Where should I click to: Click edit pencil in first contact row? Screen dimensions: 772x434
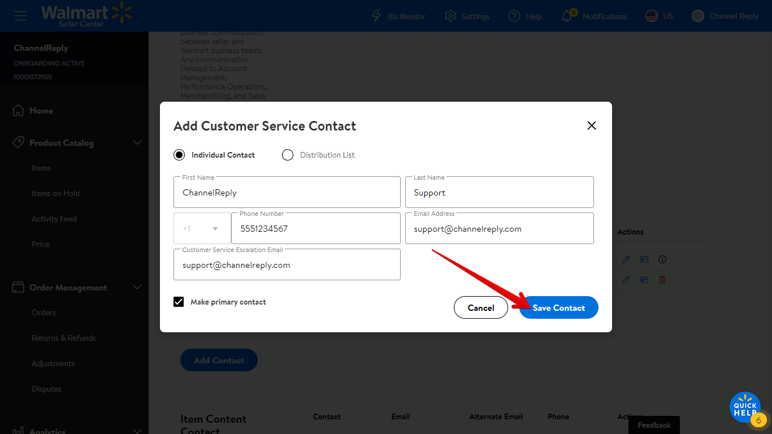tap(626, 259)
